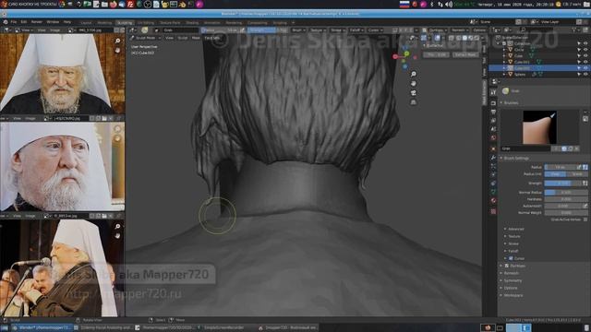Hide the Collection with its eye icon

(x=585, y=43)
